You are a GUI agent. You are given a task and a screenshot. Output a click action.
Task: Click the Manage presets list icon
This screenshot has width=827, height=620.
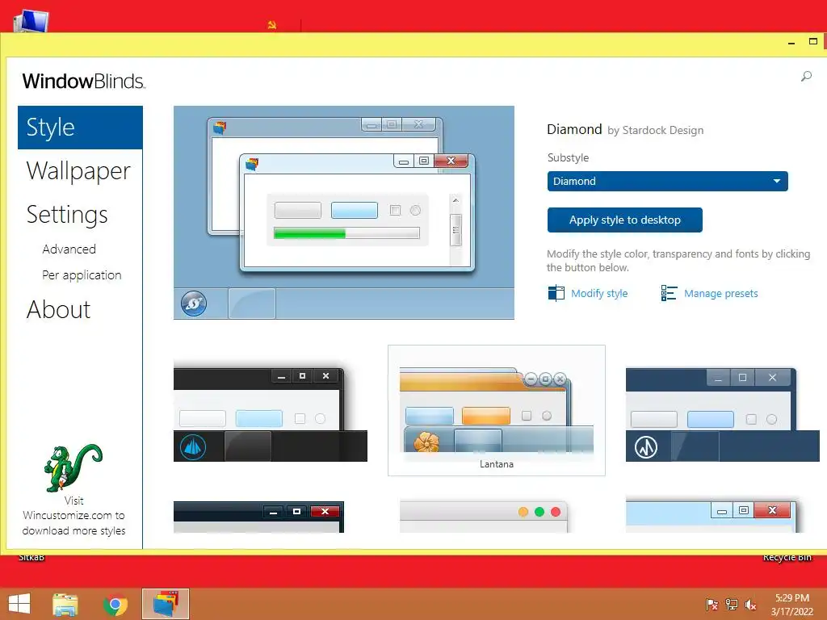[669, 293]
